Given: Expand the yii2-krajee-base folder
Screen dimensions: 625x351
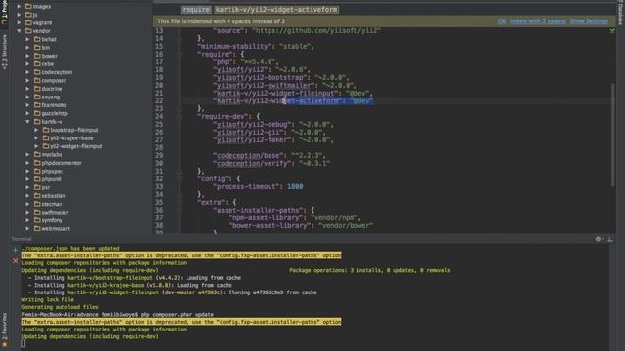Looking at the screenshot, I should (x=36, y=138).
